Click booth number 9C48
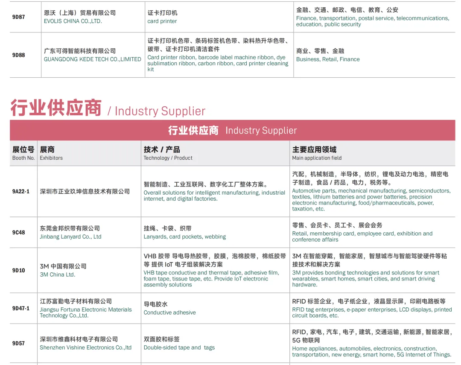Screen dimensions: 461x365 click(18, 232)
